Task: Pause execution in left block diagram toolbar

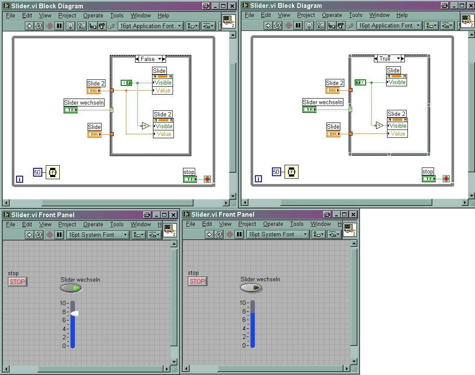Action: coord(60,26)
